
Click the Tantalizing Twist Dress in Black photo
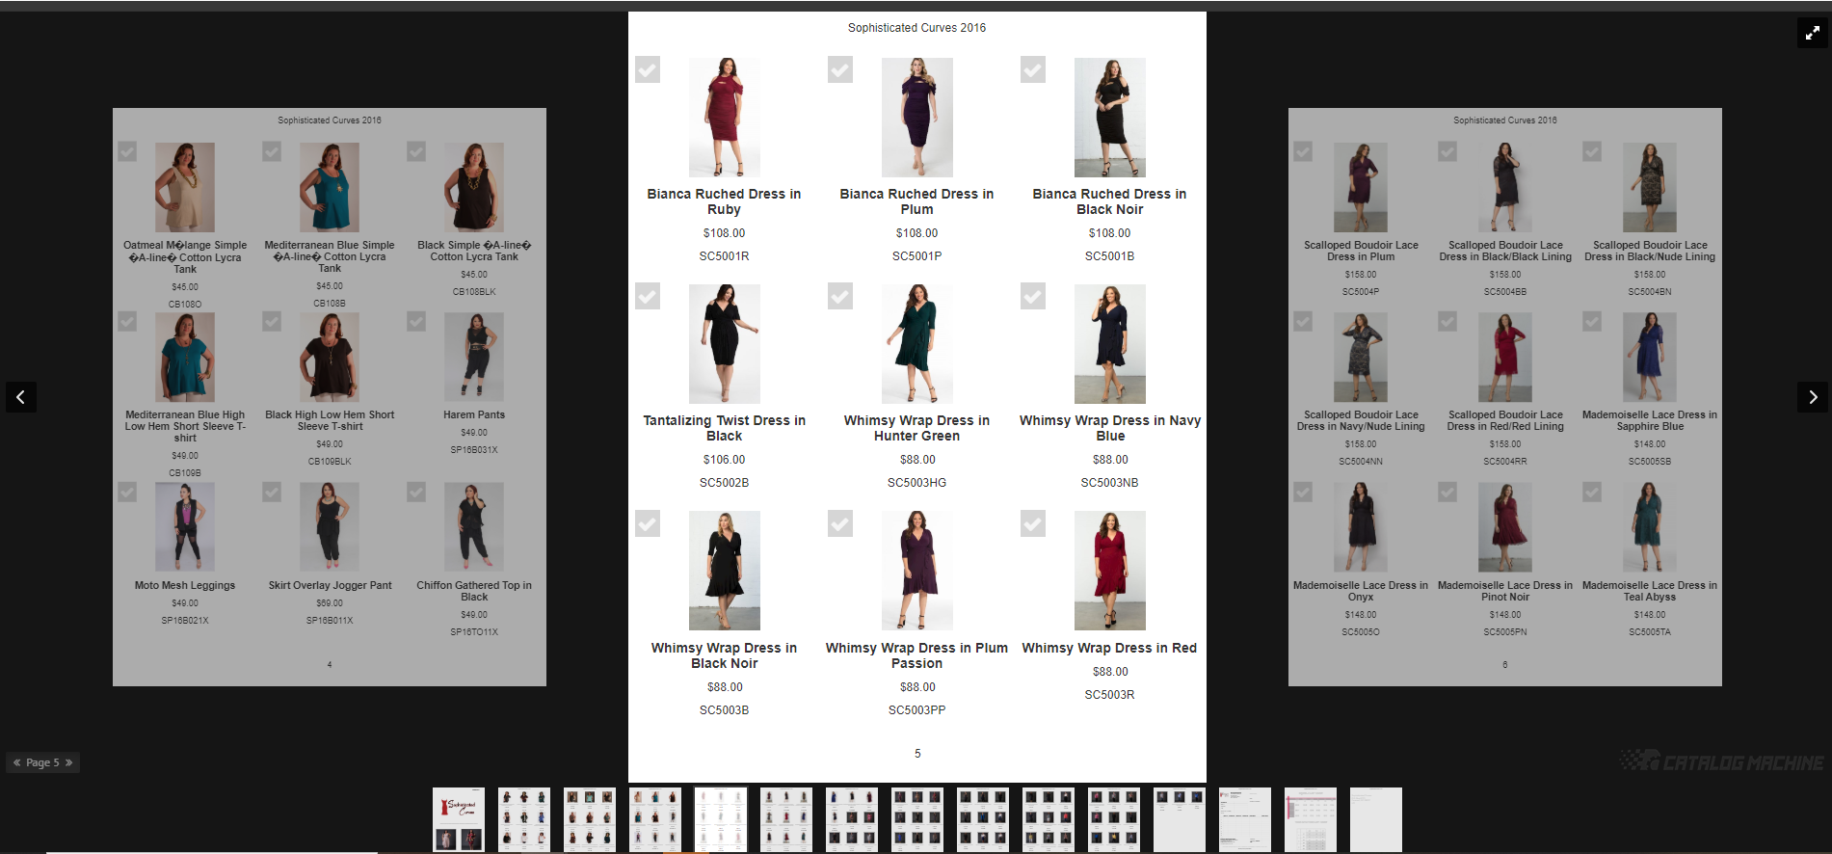(725, 344)
